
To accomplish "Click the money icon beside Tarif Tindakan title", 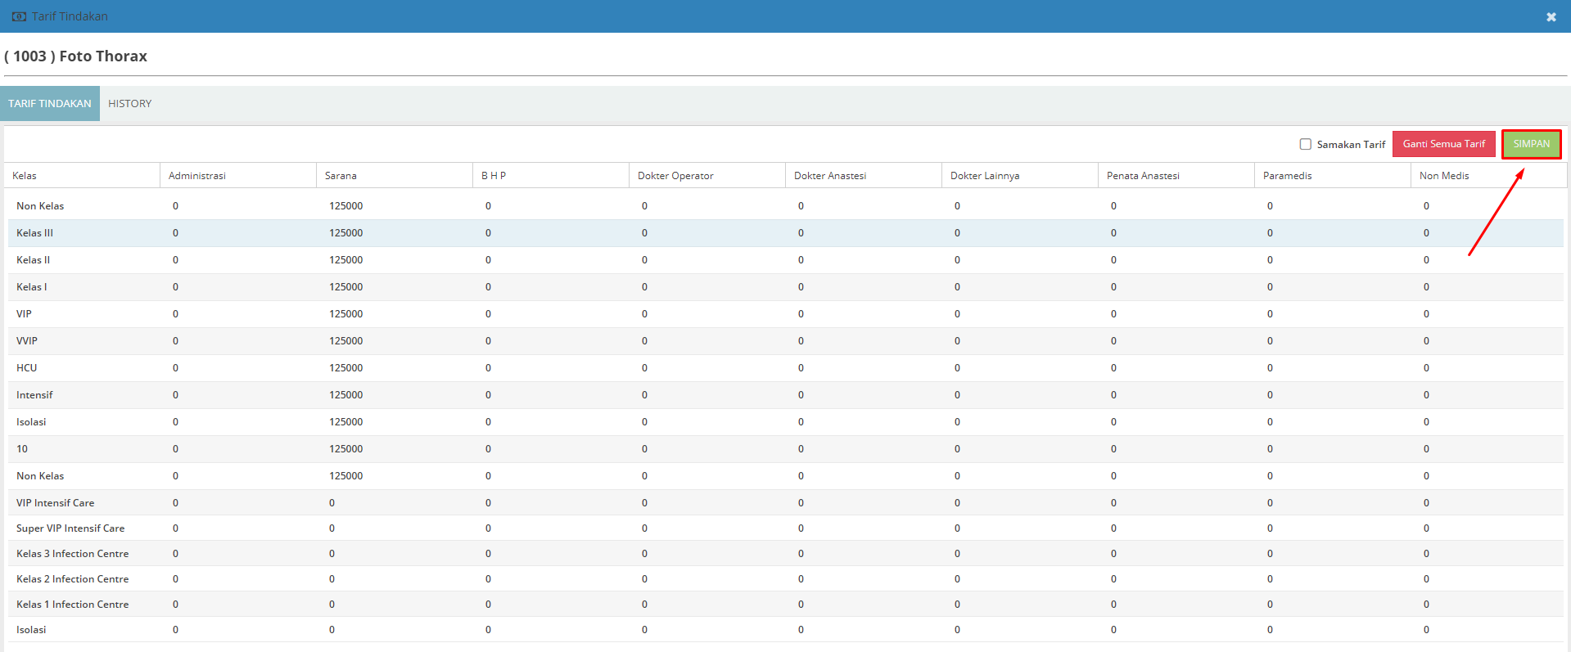I will click(x=19, y=16).
